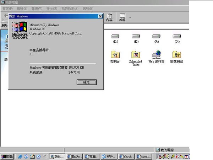Viewport: 213px width, 160px height.
Task: Click the 內容 properties toolbar button
Action: point(109,17)
